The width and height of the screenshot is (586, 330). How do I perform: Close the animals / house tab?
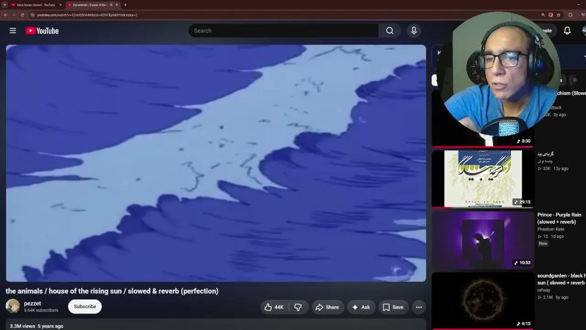(117, 5)
